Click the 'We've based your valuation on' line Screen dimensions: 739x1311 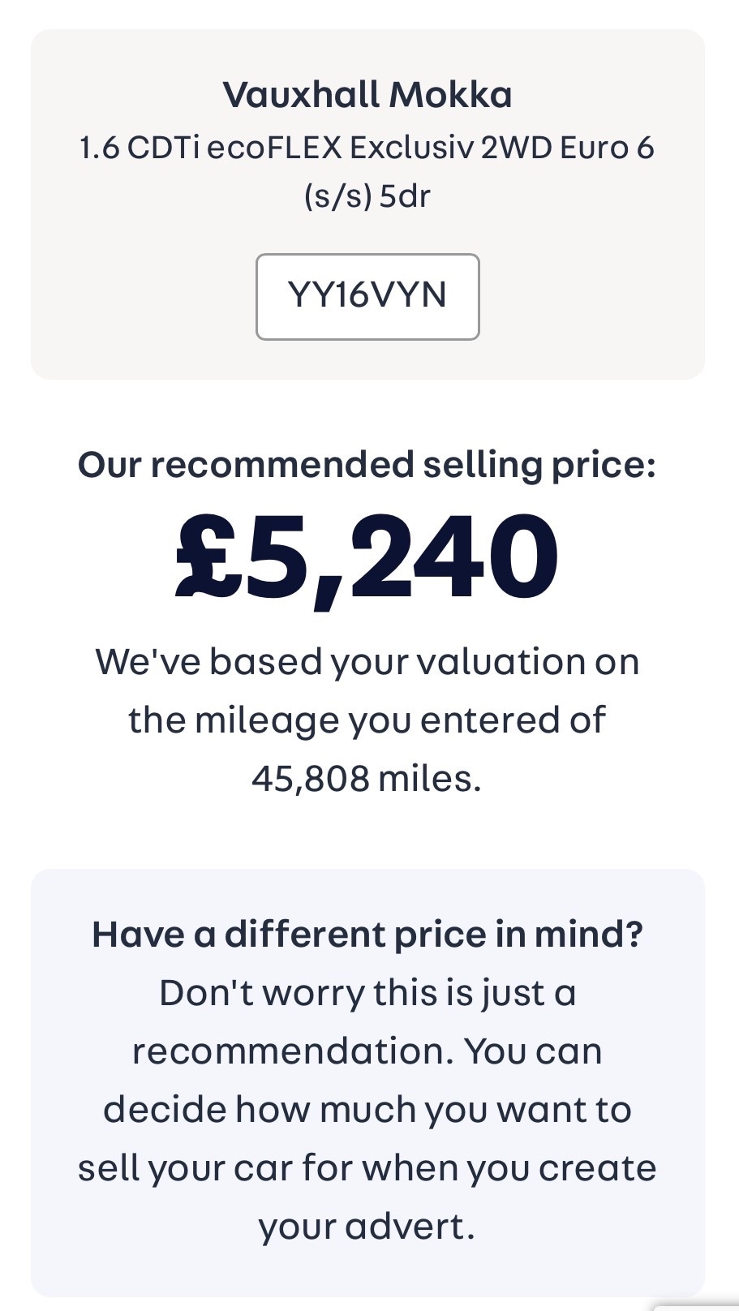(367, 662)
